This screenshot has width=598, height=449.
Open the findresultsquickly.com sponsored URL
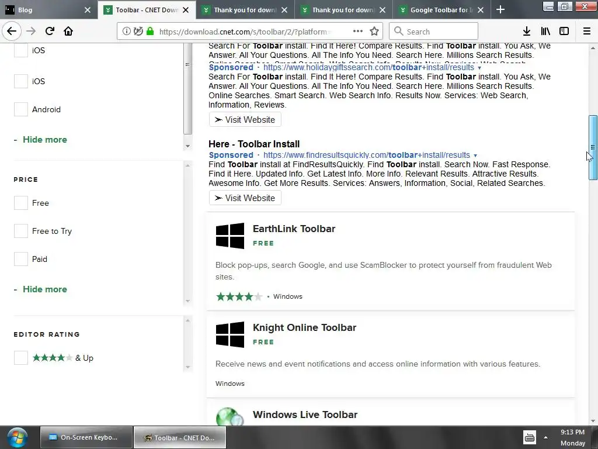point(367,155)
